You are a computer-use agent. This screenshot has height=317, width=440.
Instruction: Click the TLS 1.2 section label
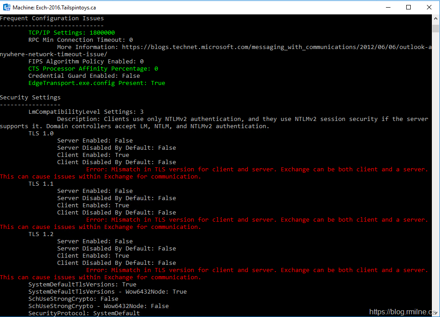[x=41, y=234]
